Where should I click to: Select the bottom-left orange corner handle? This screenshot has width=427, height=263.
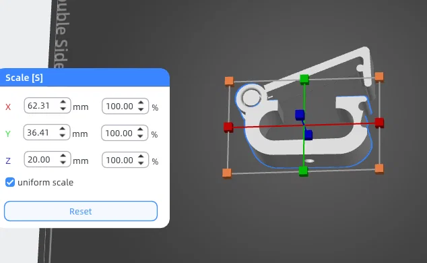coord(227,173)
